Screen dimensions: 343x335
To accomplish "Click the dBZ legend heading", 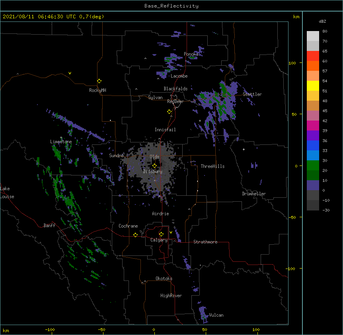I will pyautogui.click(x=322, y=21).
